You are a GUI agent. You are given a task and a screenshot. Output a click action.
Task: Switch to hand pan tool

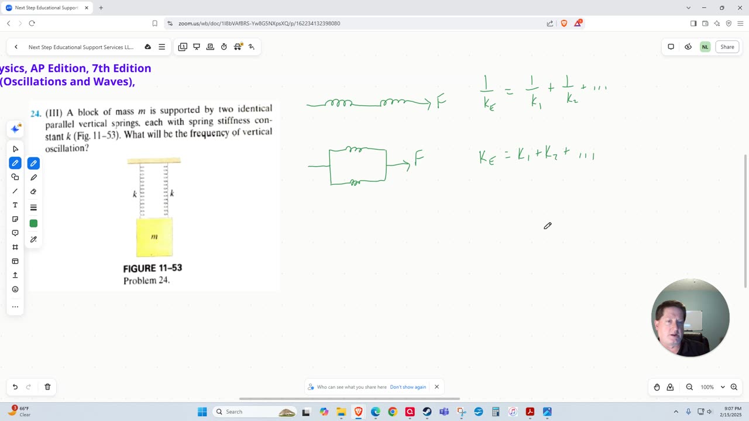[657, 387]
